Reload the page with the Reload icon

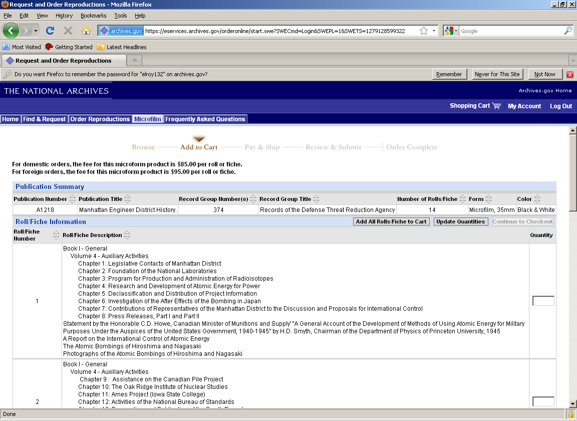coord(50,31)
